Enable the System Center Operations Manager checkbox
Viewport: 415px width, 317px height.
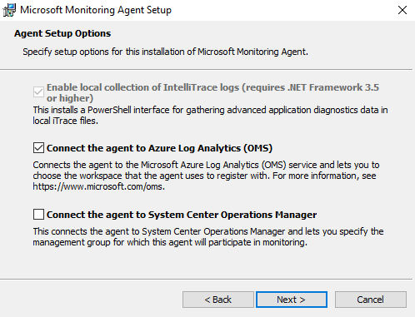pos(38,215)
